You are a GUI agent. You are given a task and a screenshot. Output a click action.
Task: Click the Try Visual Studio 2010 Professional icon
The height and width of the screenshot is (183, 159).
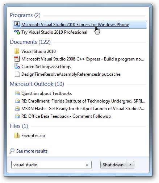click(17, 32)
